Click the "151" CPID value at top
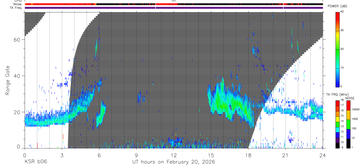 [174, 1]
